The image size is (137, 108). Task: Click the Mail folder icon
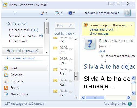[x=6, y=68]
